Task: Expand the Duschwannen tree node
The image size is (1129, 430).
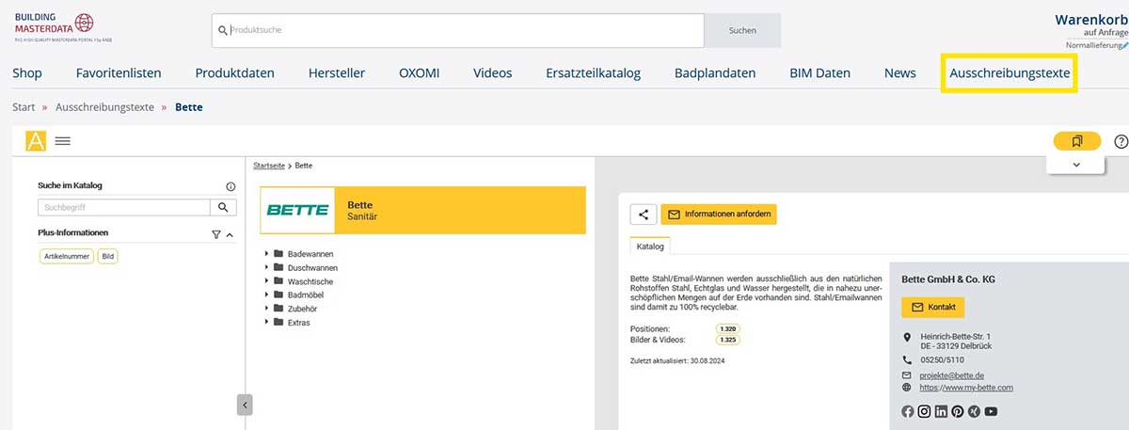Action: tap(267, 267)
